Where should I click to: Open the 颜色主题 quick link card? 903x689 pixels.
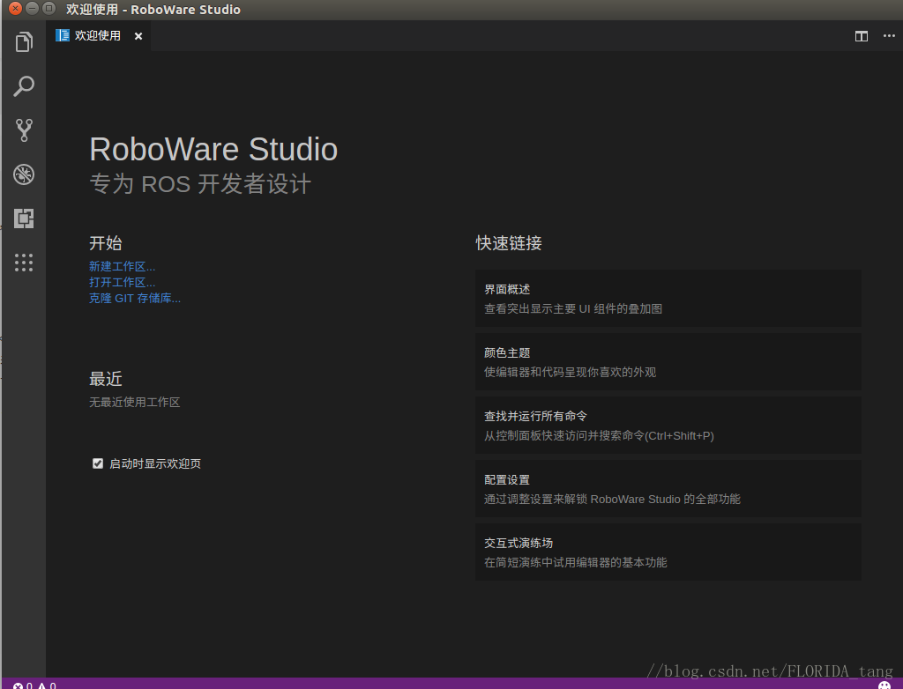(668, 361)
